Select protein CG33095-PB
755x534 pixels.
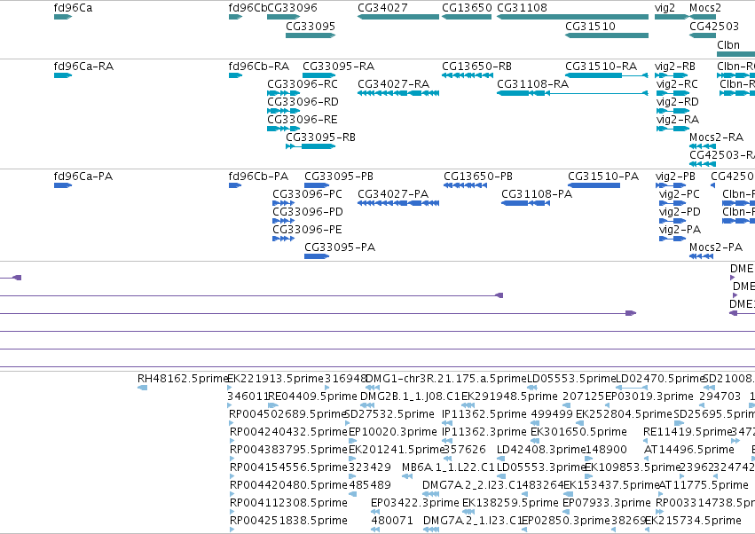317,185
